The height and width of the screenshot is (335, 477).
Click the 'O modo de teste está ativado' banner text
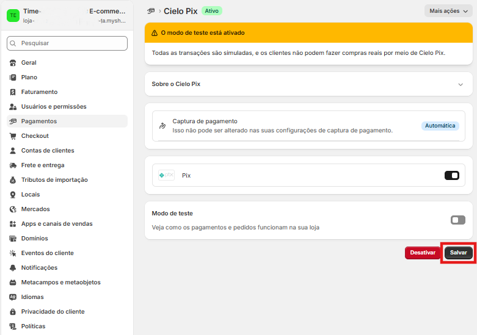(x=203, y=33)
